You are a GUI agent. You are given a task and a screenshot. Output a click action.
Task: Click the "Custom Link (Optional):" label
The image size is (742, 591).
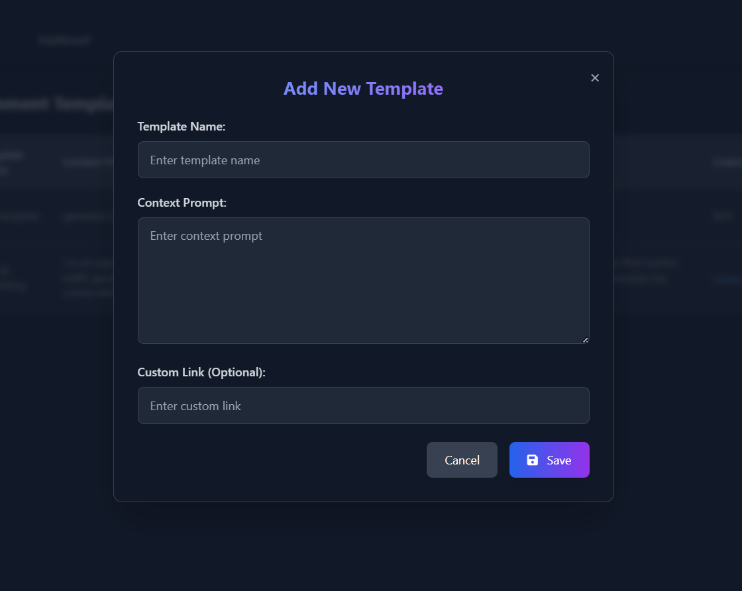201,372
